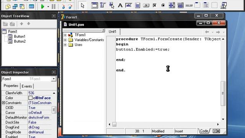Click Object TreeView move down arrow
The image size is (245, 138).
[x=29, y=24]
